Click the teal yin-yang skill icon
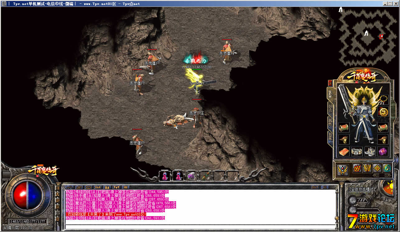The height and width of the screenshot is (232, 400). 387,168
